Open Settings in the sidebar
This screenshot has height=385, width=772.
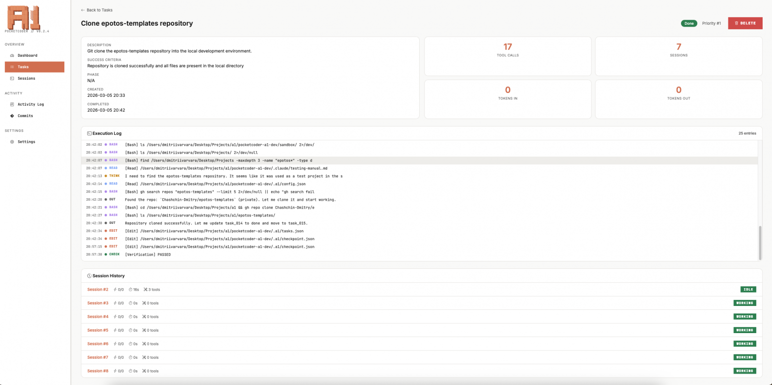click(35, 142)
